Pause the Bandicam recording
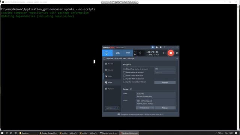Image resolution: width=240 pixels, height=135 pixels. coord(164,53)
